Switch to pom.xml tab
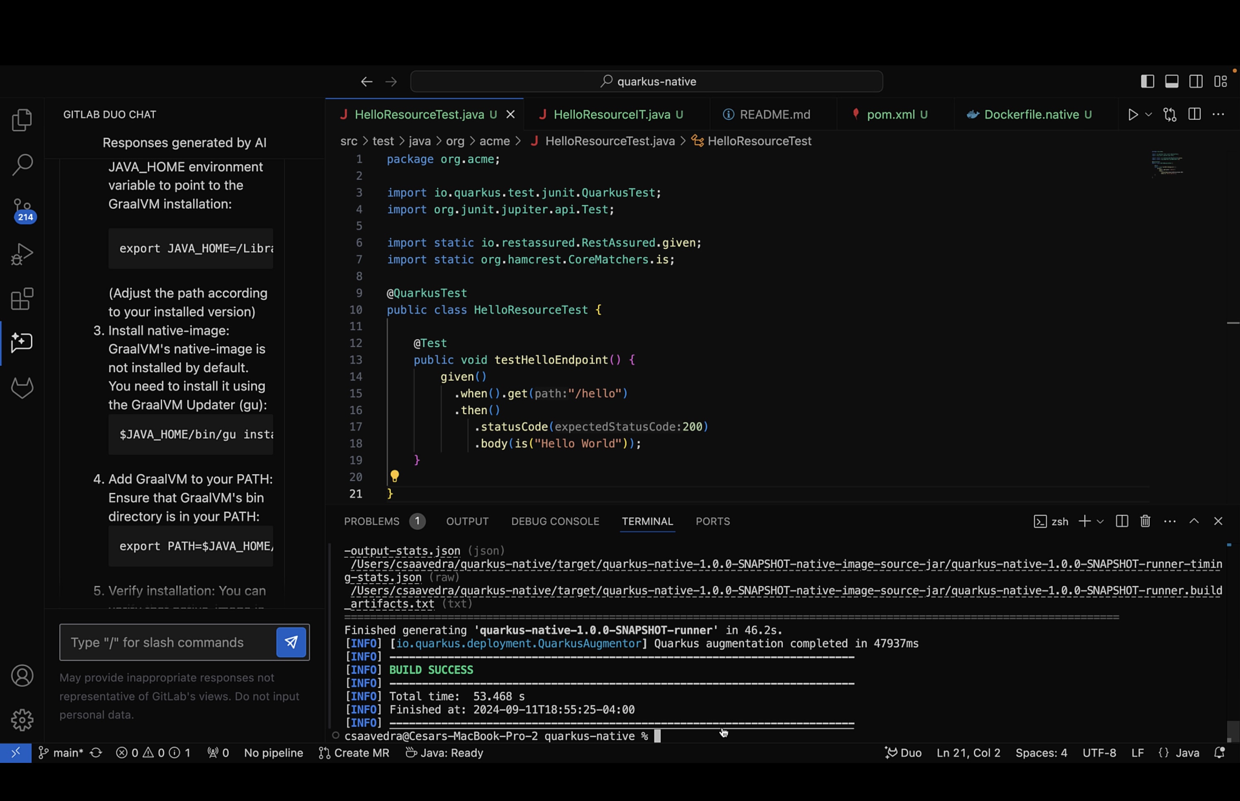The height and width of the screenshot is (801, 1240). tap(895, 114)
